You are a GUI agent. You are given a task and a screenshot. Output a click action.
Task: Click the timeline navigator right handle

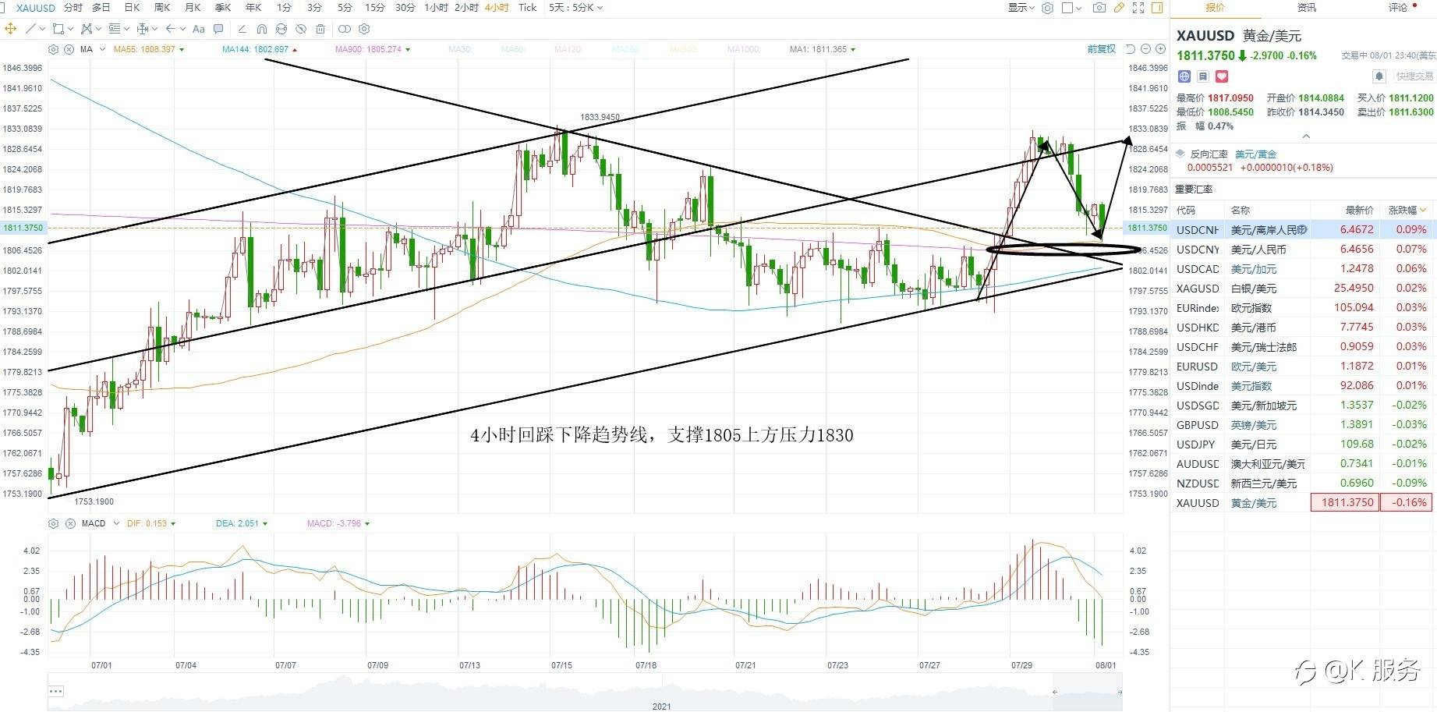1120,692
